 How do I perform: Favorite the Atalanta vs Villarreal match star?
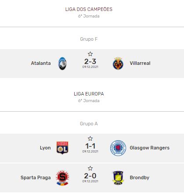pyautogui.click(x=90, y=54)
